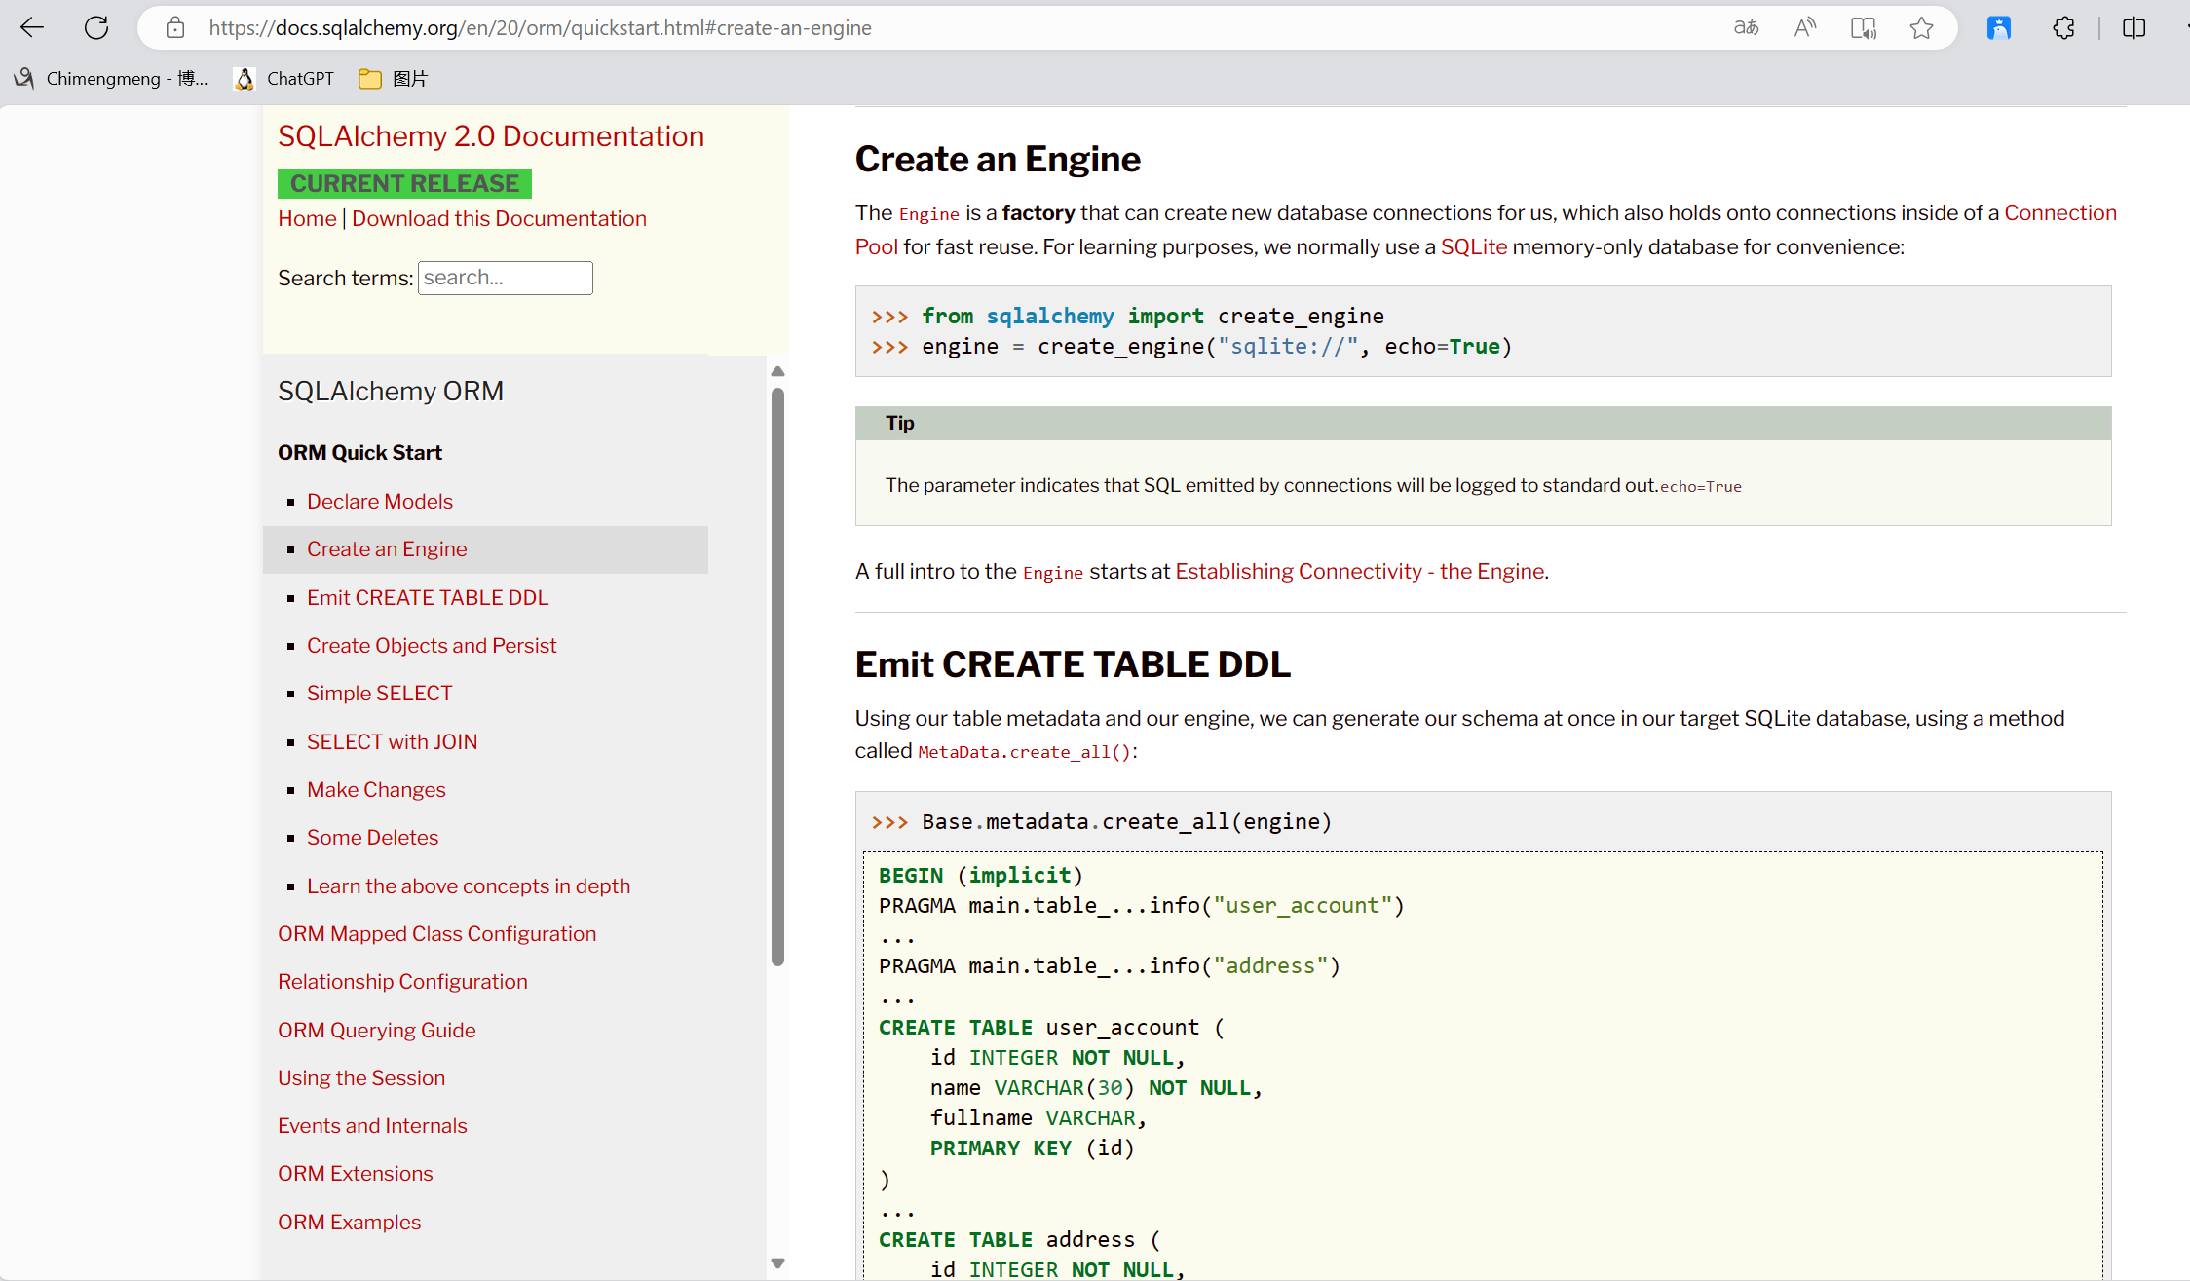Jump to Emit CREATE TABLE DDL
This screenshot has width=2190, height=1281.
coord(428,597)
